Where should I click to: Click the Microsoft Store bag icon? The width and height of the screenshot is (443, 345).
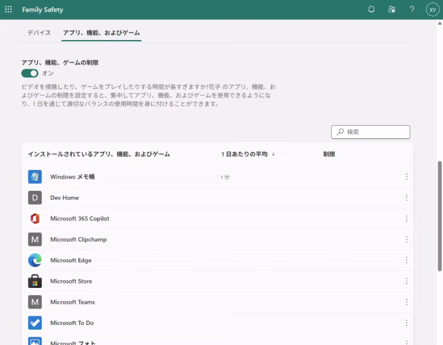point(35,281)
